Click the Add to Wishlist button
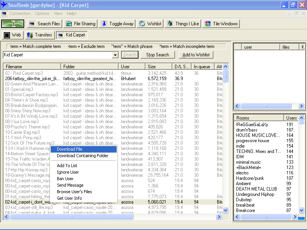This screenshot has height=230, width=307. (x=196, y=55)
